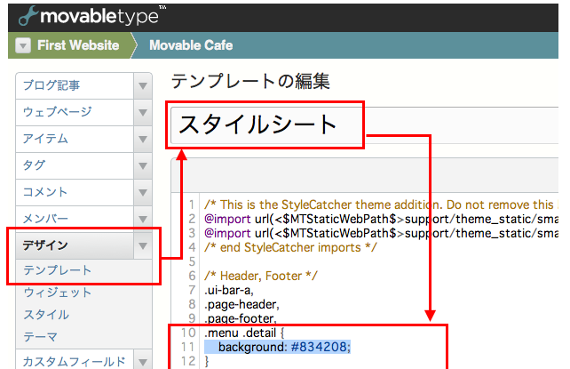Screen dimensions: 570x369
Task: Open the ブログ記事 menu
Action: tap(75, 85)
